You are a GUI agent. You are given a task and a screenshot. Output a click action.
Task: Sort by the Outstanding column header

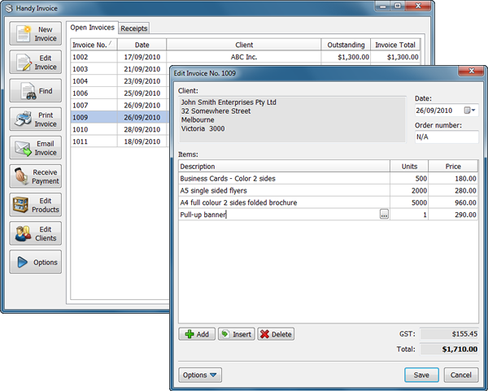click(346, 45)
